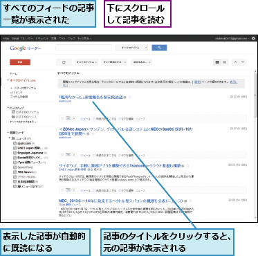
Task: Star the ZDNet Japan article next to its title
Action: [x=93, y=134]
